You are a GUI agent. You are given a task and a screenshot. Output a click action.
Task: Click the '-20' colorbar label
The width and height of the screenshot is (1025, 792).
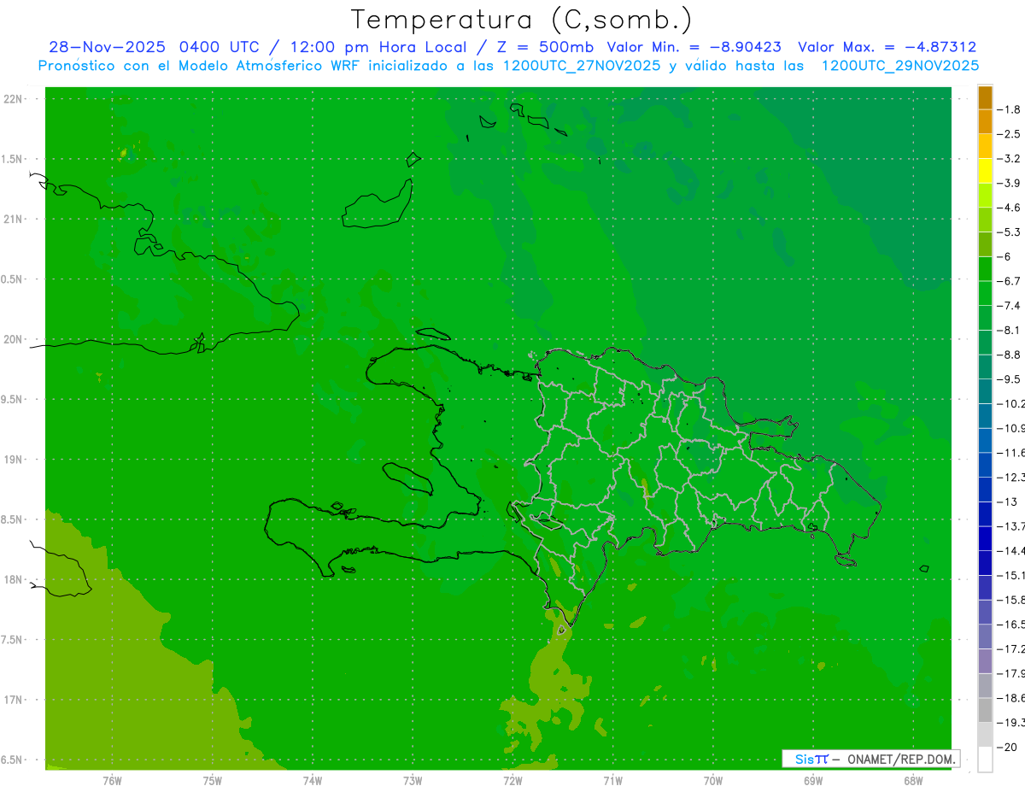click(1006, 747)
